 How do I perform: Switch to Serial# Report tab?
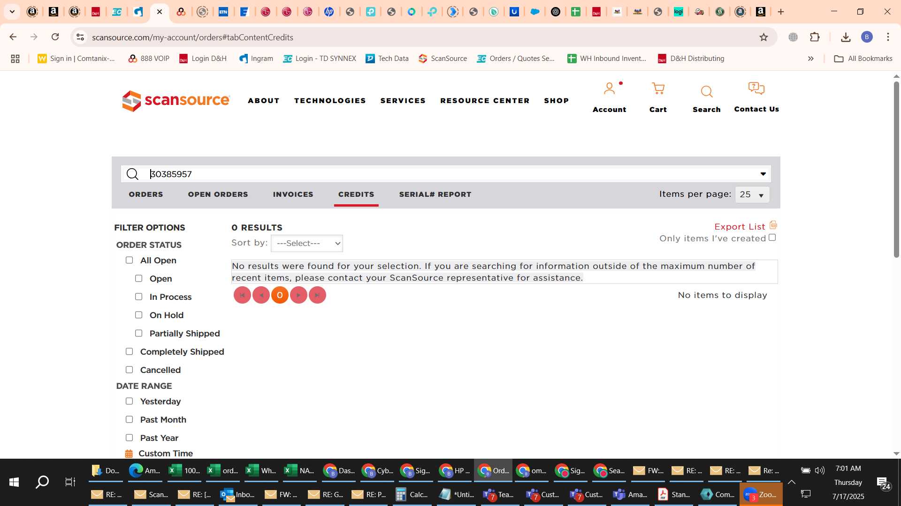point(435,194)
